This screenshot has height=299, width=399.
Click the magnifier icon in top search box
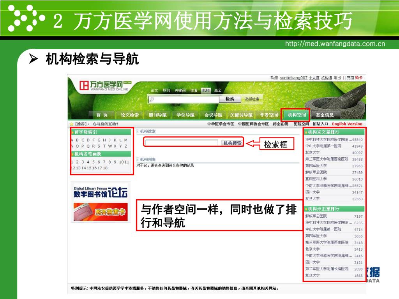click(152, 99)
